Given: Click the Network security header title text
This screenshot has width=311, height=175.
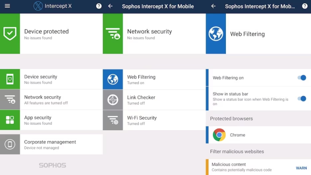Looking at the screenshot, I should [x=150, y=31].
